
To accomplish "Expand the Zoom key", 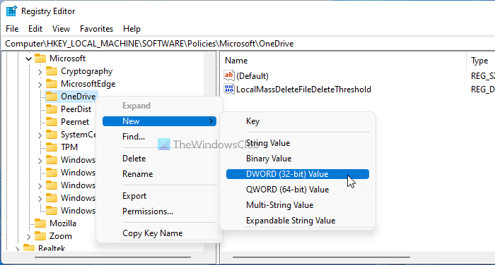I will (28, 236).
